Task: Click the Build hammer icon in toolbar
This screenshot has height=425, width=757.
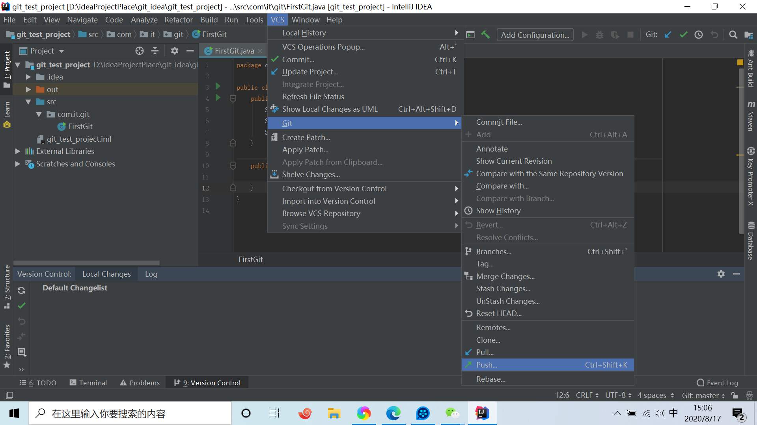Action: click(x=485, y=35)
